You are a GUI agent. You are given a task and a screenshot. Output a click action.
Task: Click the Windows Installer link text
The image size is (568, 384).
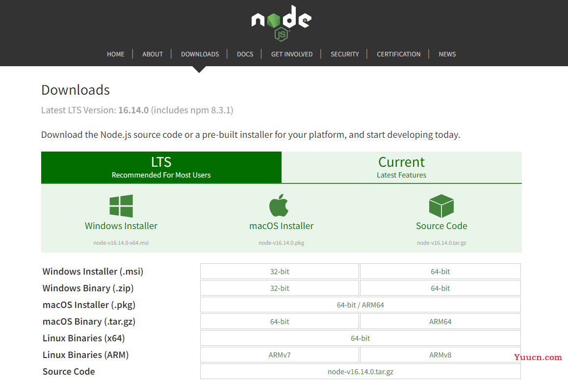pos(121,226)
